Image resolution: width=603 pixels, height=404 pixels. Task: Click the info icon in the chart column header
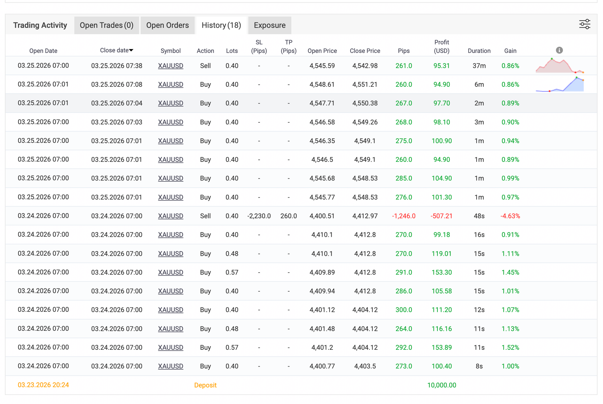tap(559, 50)
